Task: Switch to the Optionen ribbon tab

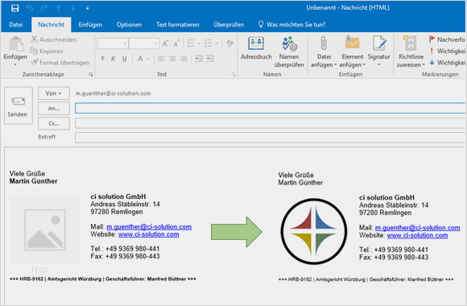Action: 129,24
